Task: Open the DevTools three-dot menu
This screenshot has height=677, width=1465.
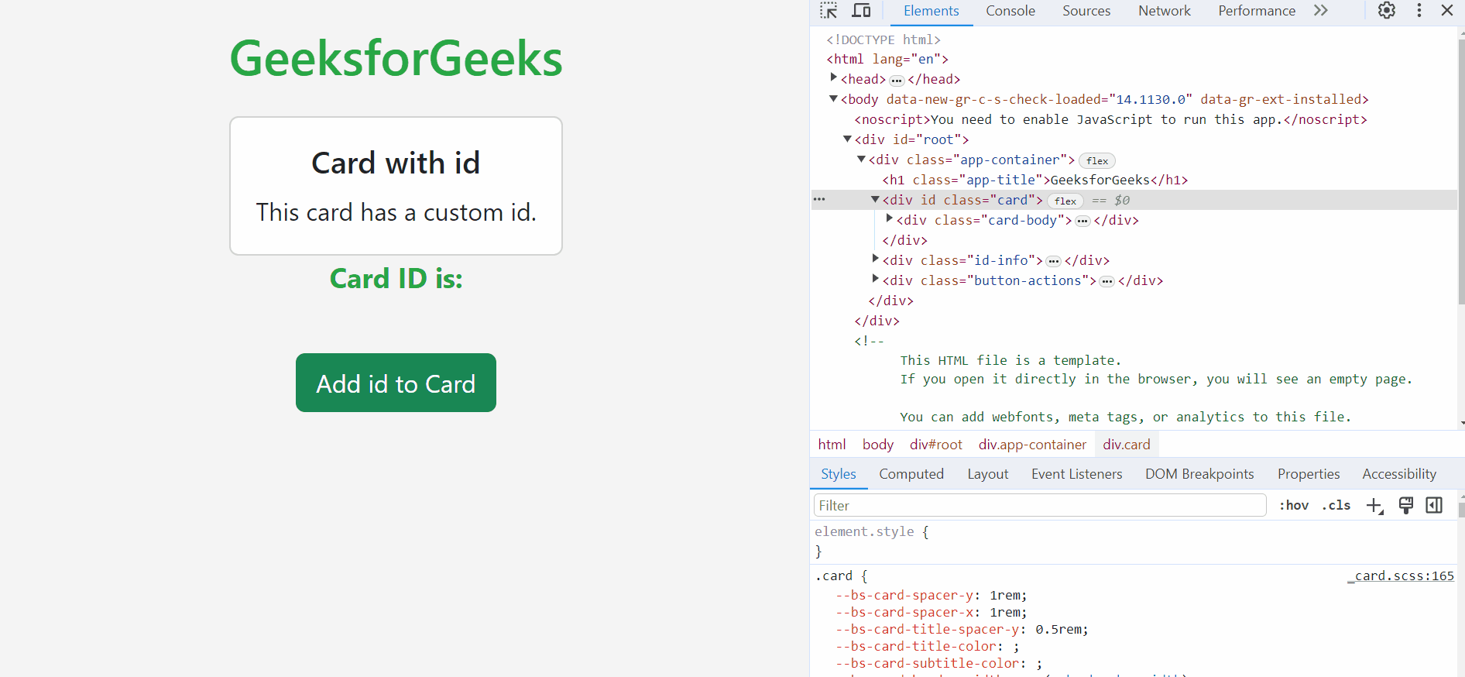Action: coord(1419,11)
